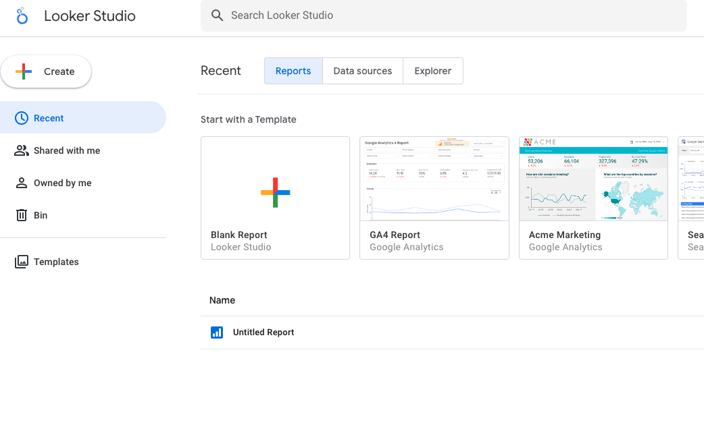Click the GA4 Report title
This screenshot has width=704, height=433.
[395, 235]
